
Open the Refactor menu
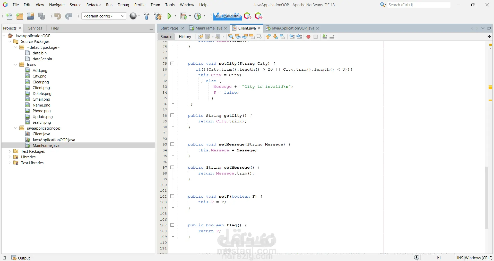point(94,5)
